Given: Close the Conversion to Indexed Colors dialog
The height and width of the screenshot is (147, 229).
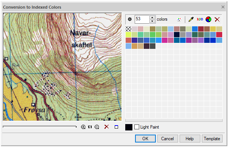Looking at the screenshot, I should [223, 7].
